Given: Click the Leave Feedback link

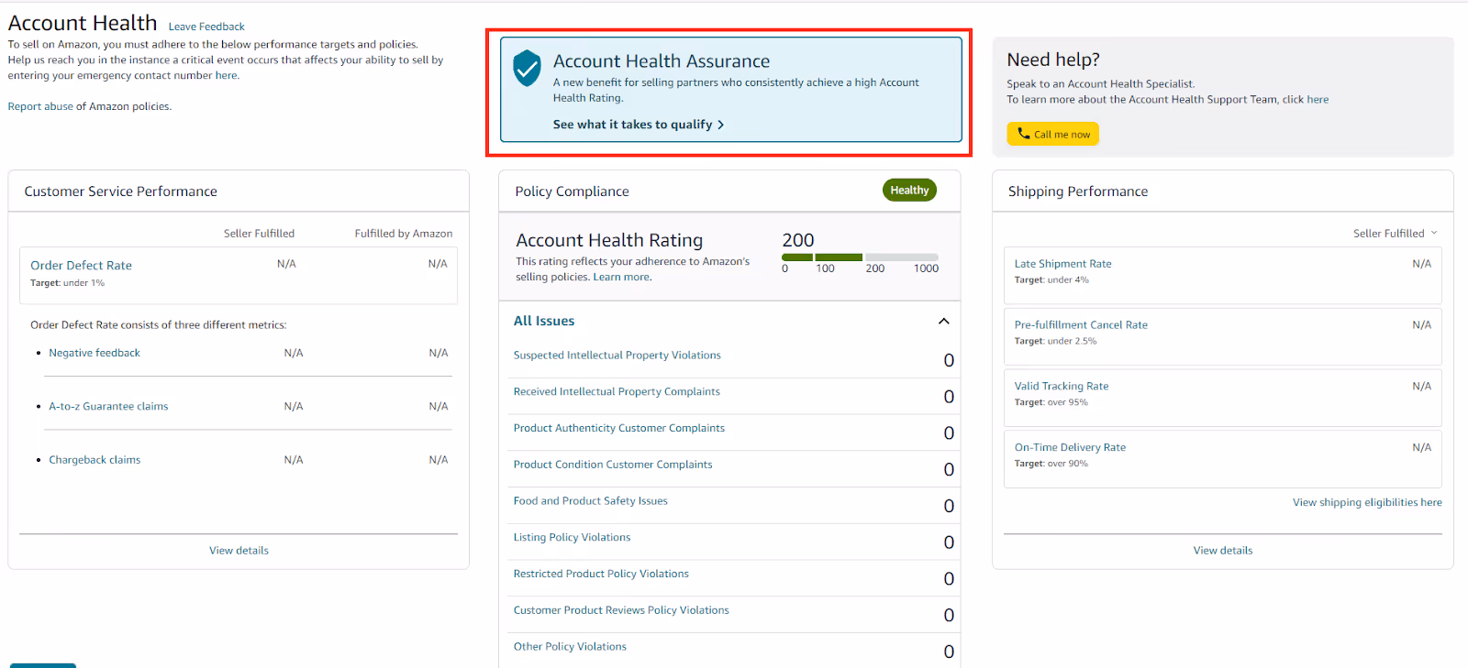Looking at the screenshot, I should coord(206,27).
